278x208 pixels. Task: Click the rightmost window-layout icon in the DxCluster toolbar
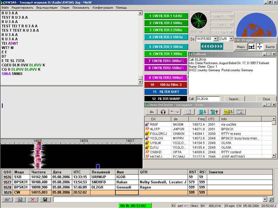tap(240, 112)
